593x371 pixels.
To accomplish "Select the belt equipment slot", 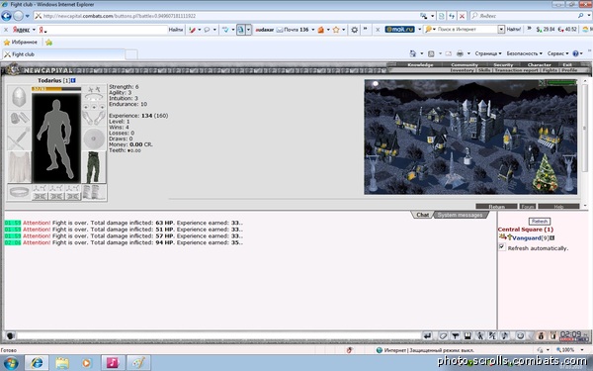I will [19, 192].
